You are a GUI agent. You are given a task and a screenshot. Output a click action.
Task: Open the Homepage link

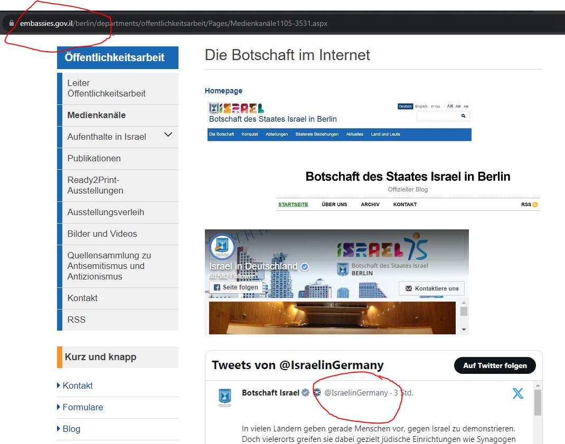223,91
